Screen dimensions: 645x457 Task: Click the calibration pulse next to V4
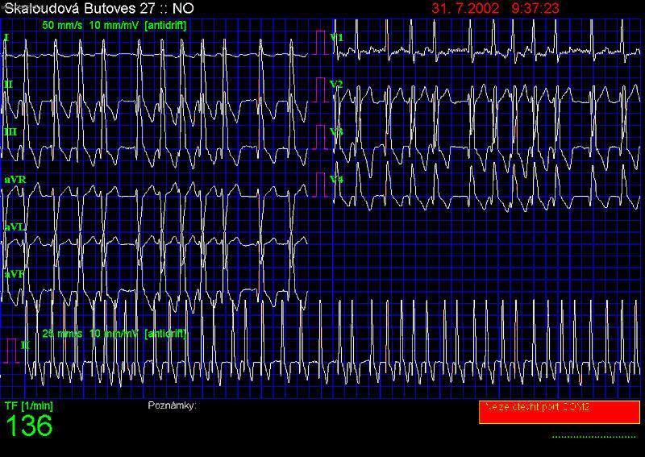322,185
